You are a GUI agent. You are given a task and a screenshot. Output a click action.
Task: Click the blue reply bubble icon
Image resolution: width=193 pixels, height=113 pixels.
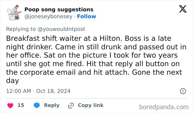click(x=37, y=105)
